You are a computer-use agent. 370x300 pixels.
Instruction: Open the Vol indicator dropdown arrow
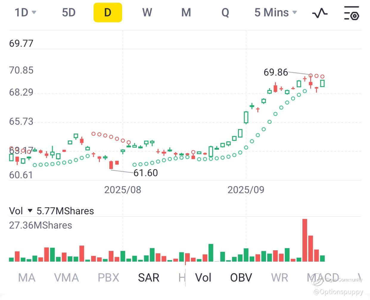[x=30, y=211]
